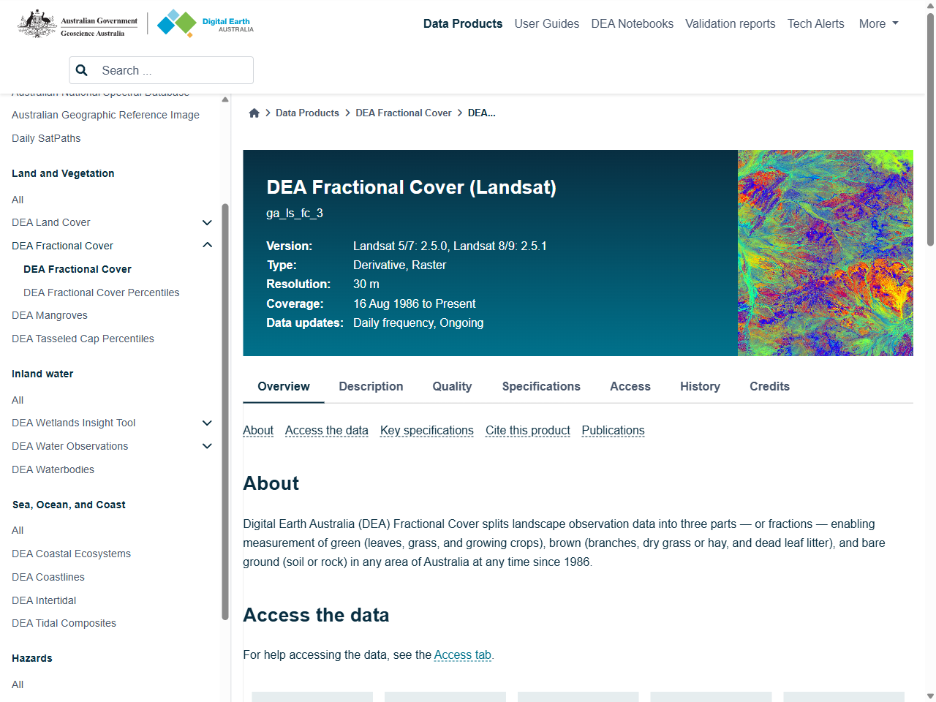Select Validation reports in top navigation

730,23
